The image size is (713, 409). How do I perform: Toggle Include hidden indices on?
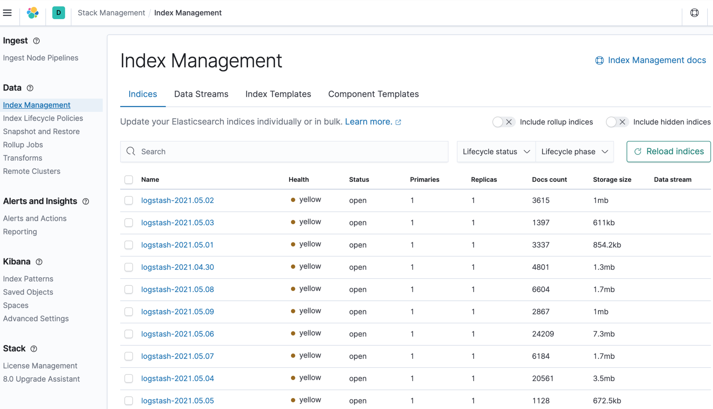[617, 122]
